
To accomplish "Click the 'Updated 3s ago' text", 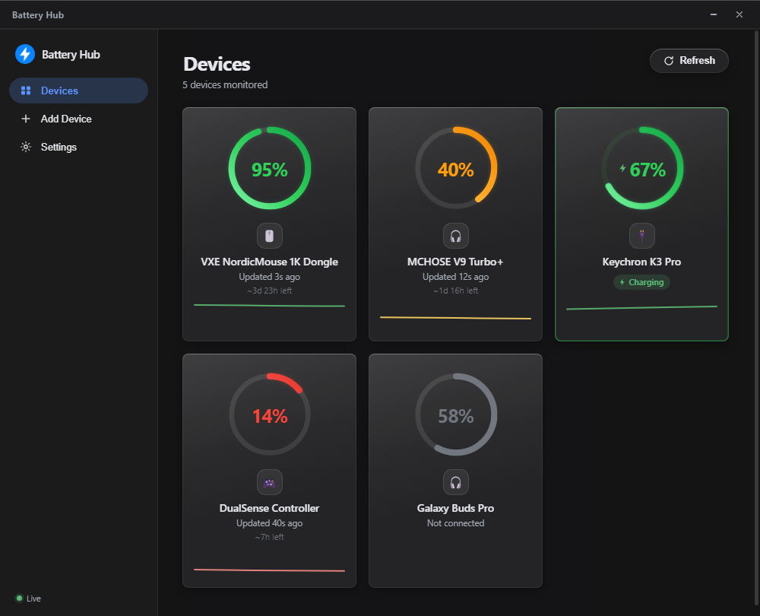I will coord(270,277).
